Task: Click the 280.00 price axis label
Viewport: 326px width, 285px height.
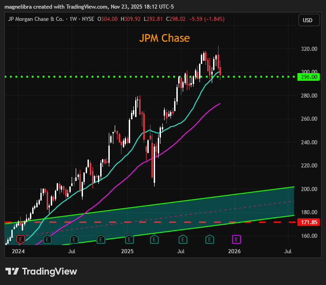Action: point(309,96)
